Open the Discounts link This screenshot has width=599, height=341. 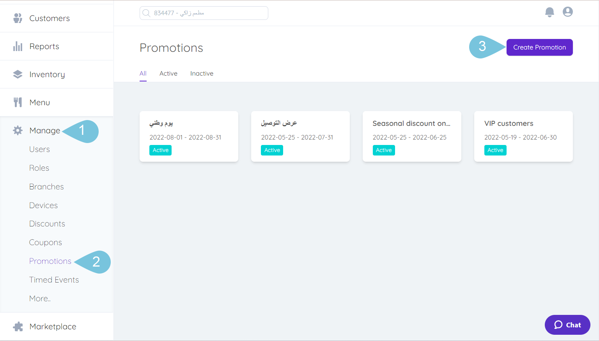pos(47,223)
